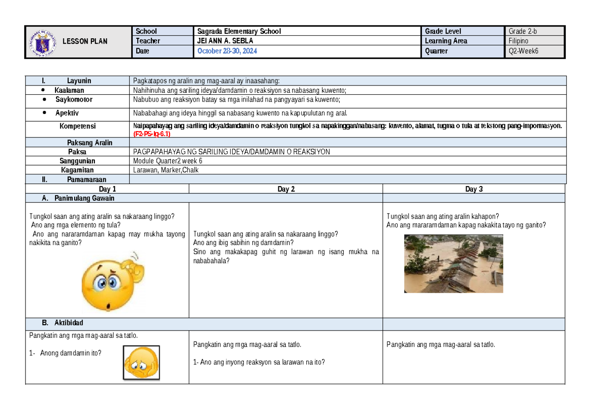Click 'Nabubuo ang reaksiyon batay' objective text
Viewport: 590px width, 417px height.
[x=236, y=99]
